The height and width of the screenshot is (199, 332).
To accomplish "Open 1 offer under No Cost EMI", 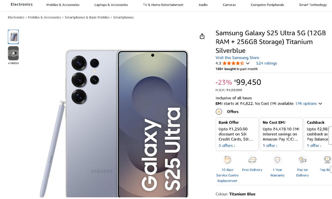I will click(x=270, y=146).
